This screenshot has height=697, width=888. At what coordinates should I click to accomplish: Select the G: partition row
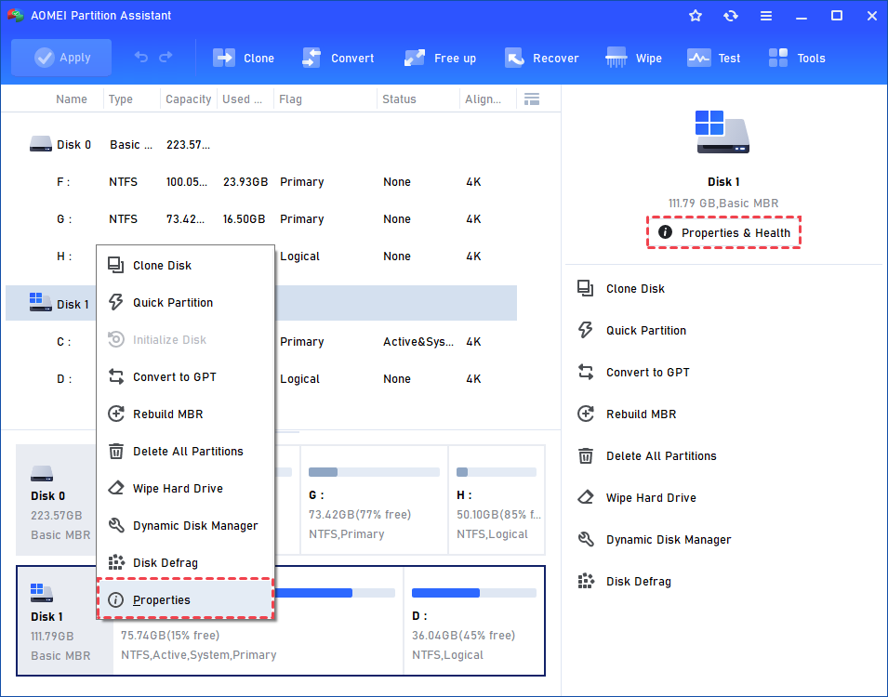[x=261, y=219]
